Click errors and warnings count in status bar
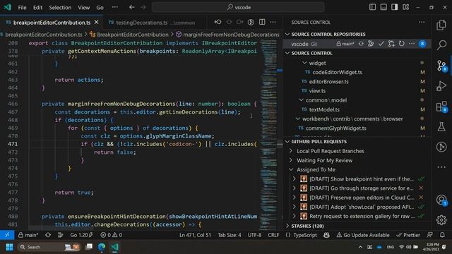Screen dimensions: 452x254 [x=112, y=235]
